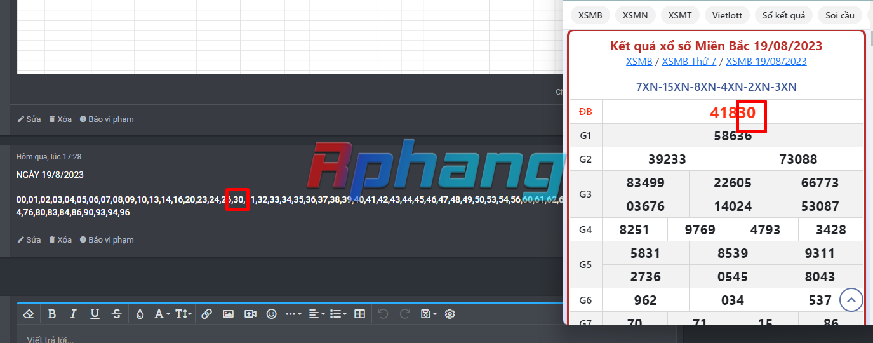873x343 pixels.
Task: Click the G5 result 0545
Action: 733,277
